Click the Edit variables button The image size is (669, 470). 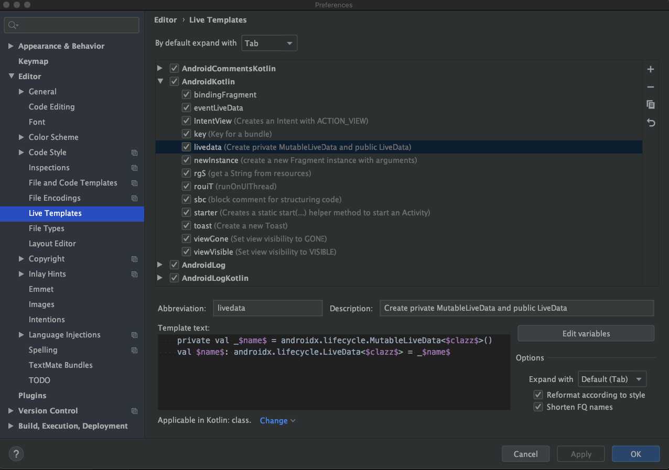click(586, 333)
